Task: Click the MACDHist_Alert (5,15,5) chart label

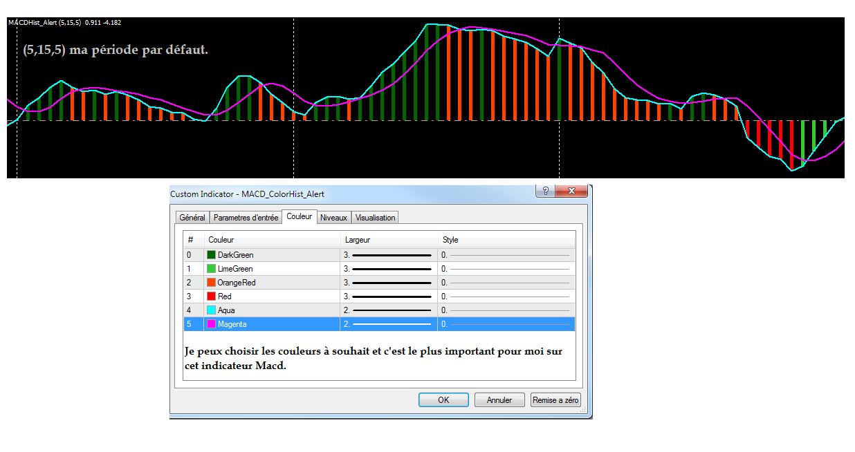Action: click(44, 23)
